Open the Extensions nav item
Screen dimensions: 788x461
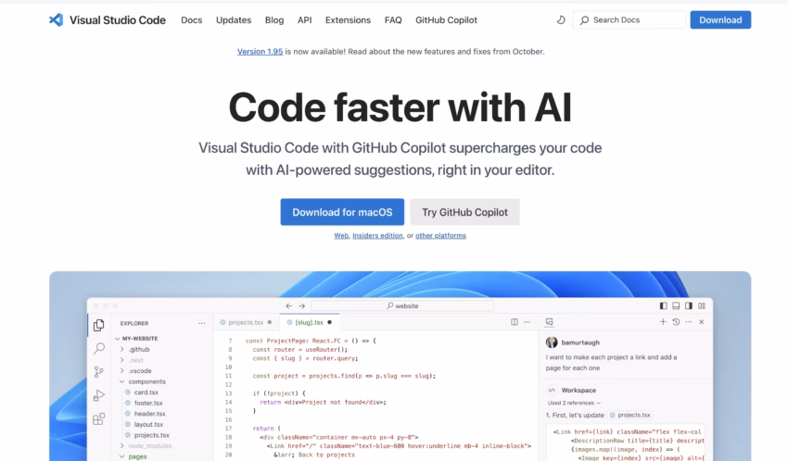(348, 20)
